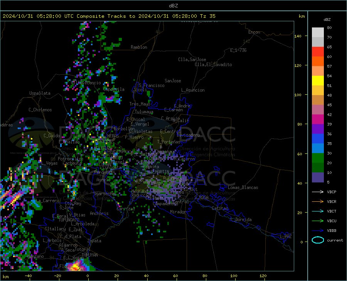Image resolution: width=347 pixels, height=281 pixels.
Task: Click the 36 dBZ blue swatch
Action: (x=318, y=139)
